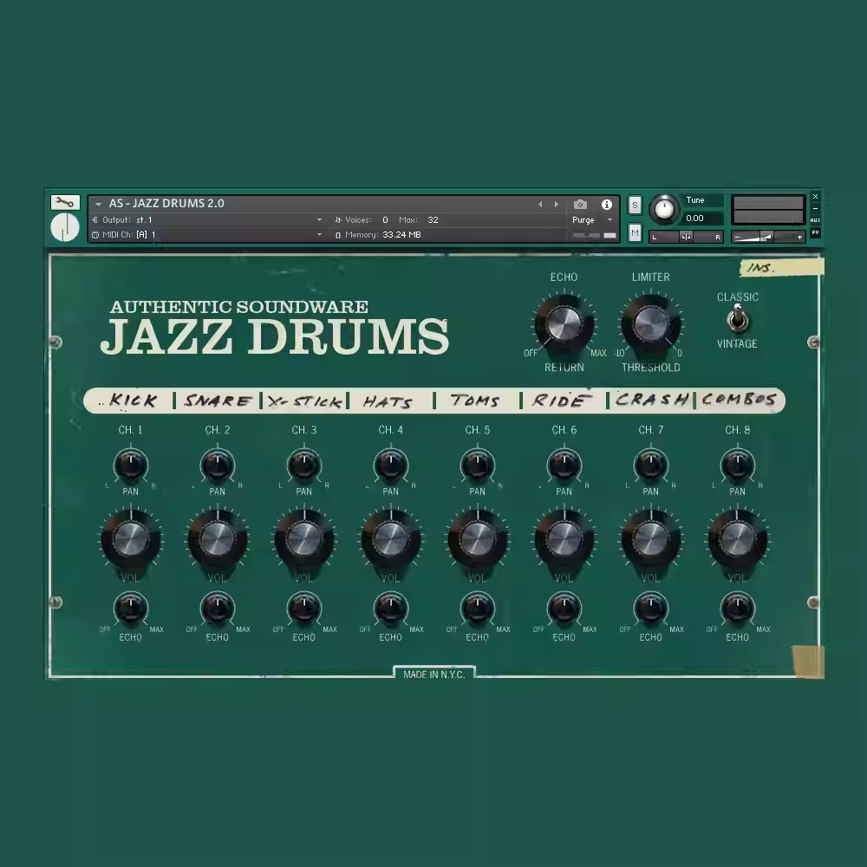
Task: Select the Crash channel label
Action: 652,399
